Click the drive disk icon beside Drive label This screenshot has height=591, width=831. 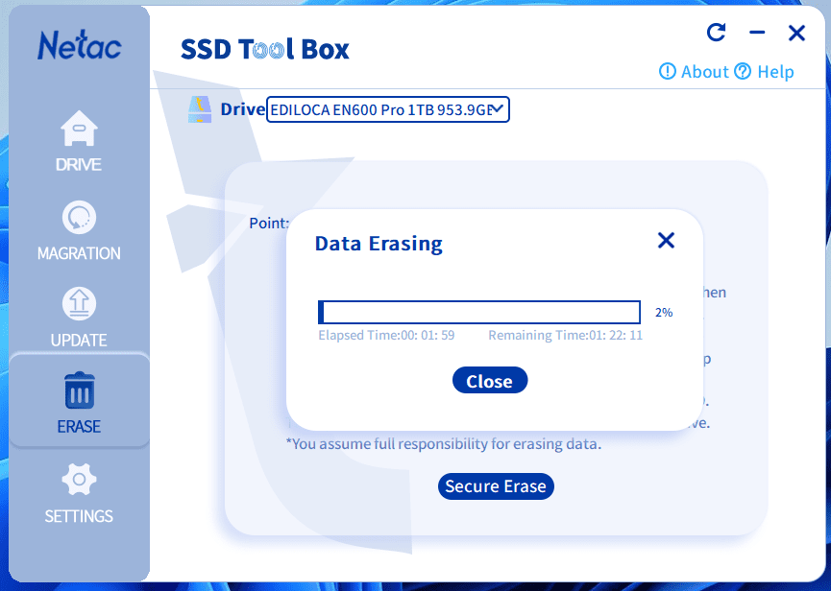pos(200,109)
